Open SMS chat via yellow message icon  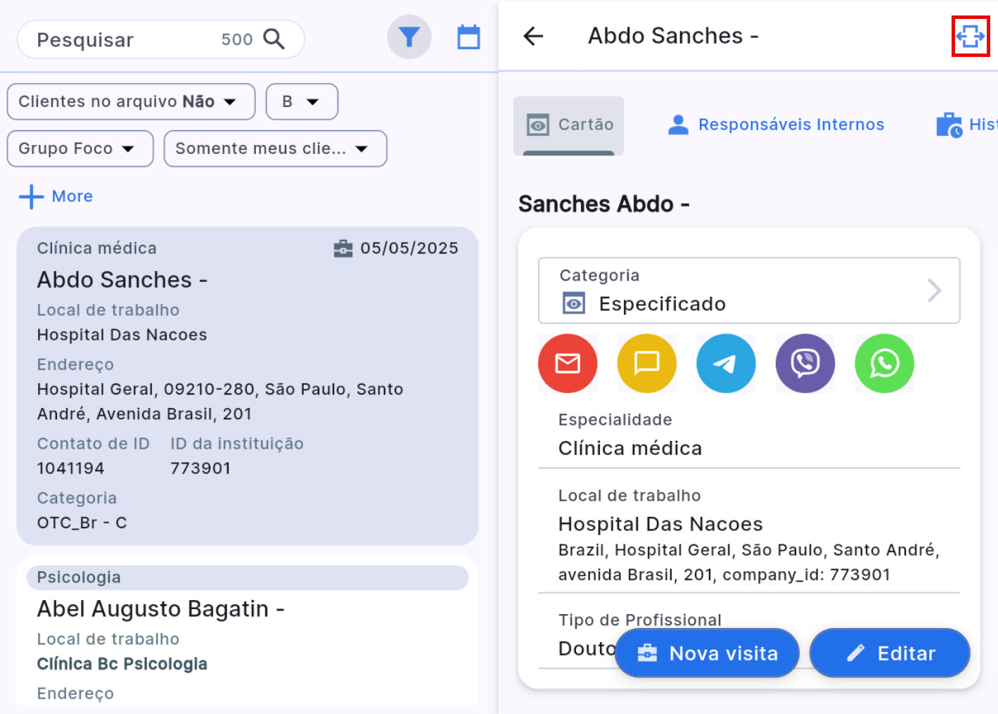click(646, 364)
